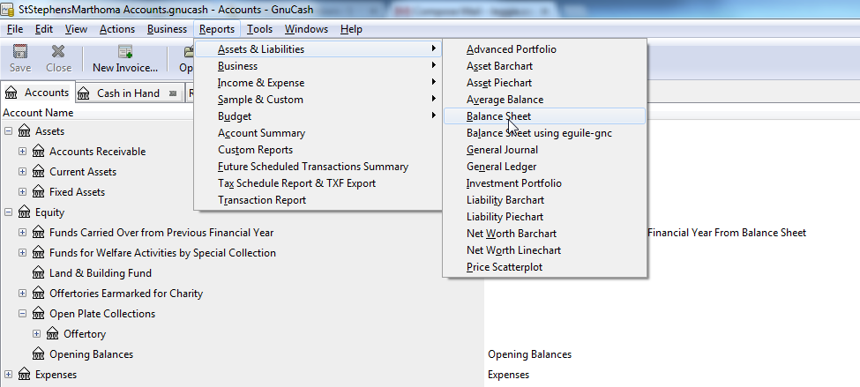This screenshot has width=860, height=387.
Task: Expand the Accounts Receivable account
Action: pos(22,152)
